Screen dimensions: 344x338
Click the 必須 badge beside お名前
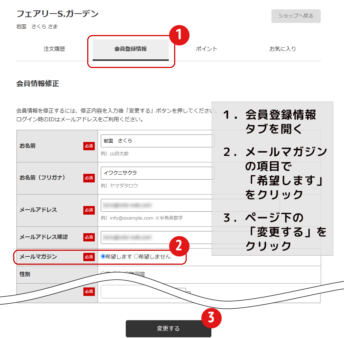[x=89, y=146]
